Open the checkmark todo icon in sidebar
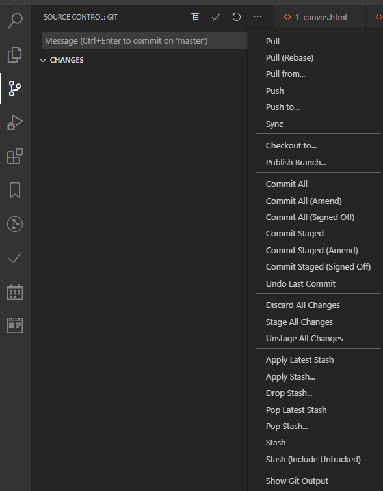Screen dimensions: 383x491 [x=15, y=258]
